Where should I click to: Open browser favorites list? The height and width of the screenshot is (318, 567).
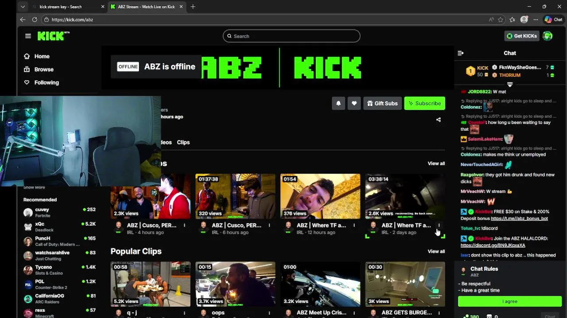(x=513, y=19)
